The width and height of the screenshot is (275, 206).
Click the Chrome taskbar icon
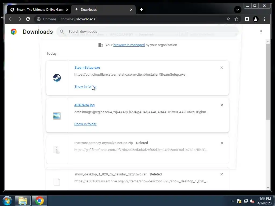click(39, 201)
